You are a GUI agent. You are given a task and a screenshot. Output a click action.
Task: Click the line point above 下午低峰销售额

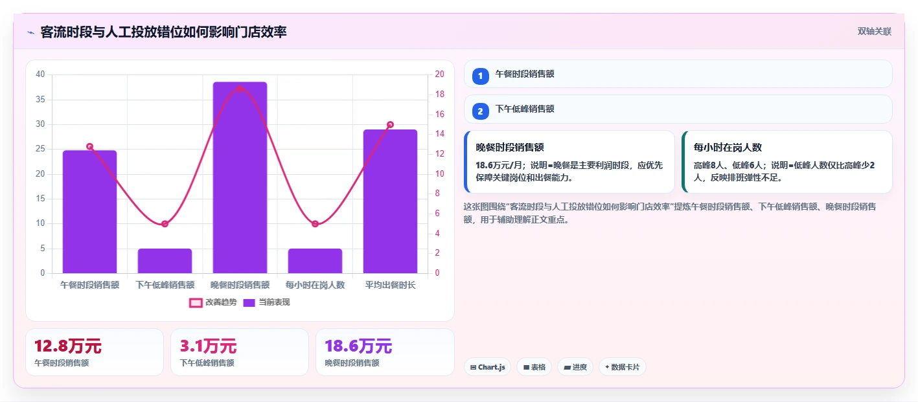(165, 224)
